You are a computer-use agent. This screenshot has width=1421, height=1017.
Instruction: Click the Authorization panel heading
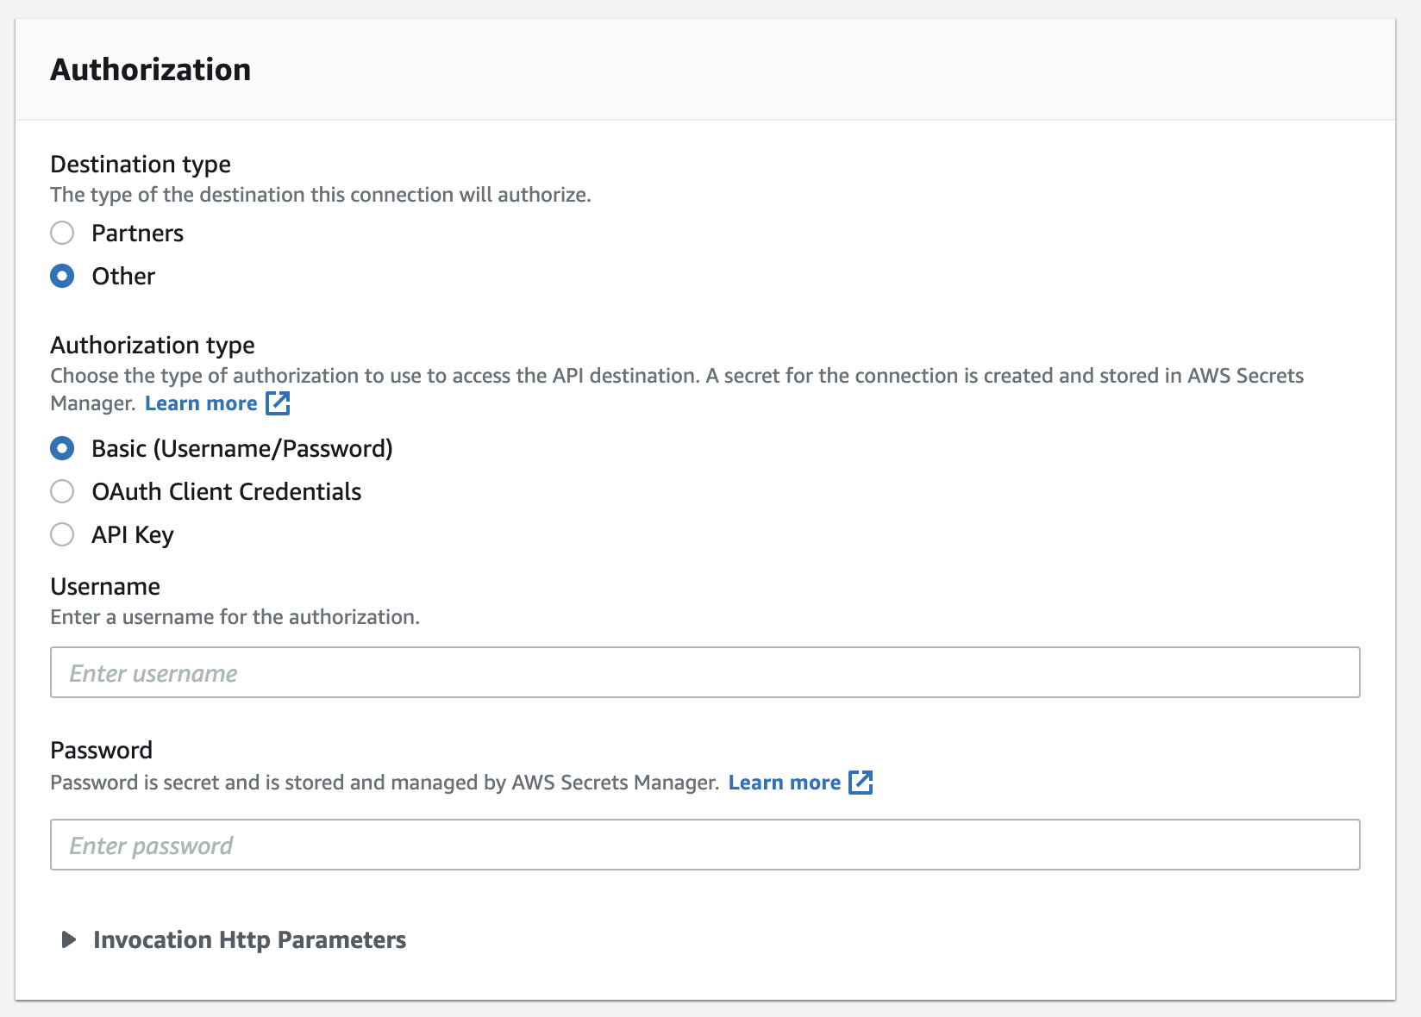pyautogui.click(x=151, y=70)
